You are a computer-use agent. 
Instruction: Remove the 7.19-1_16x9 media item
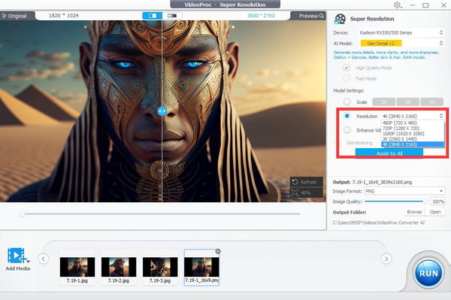pos(218,251)
